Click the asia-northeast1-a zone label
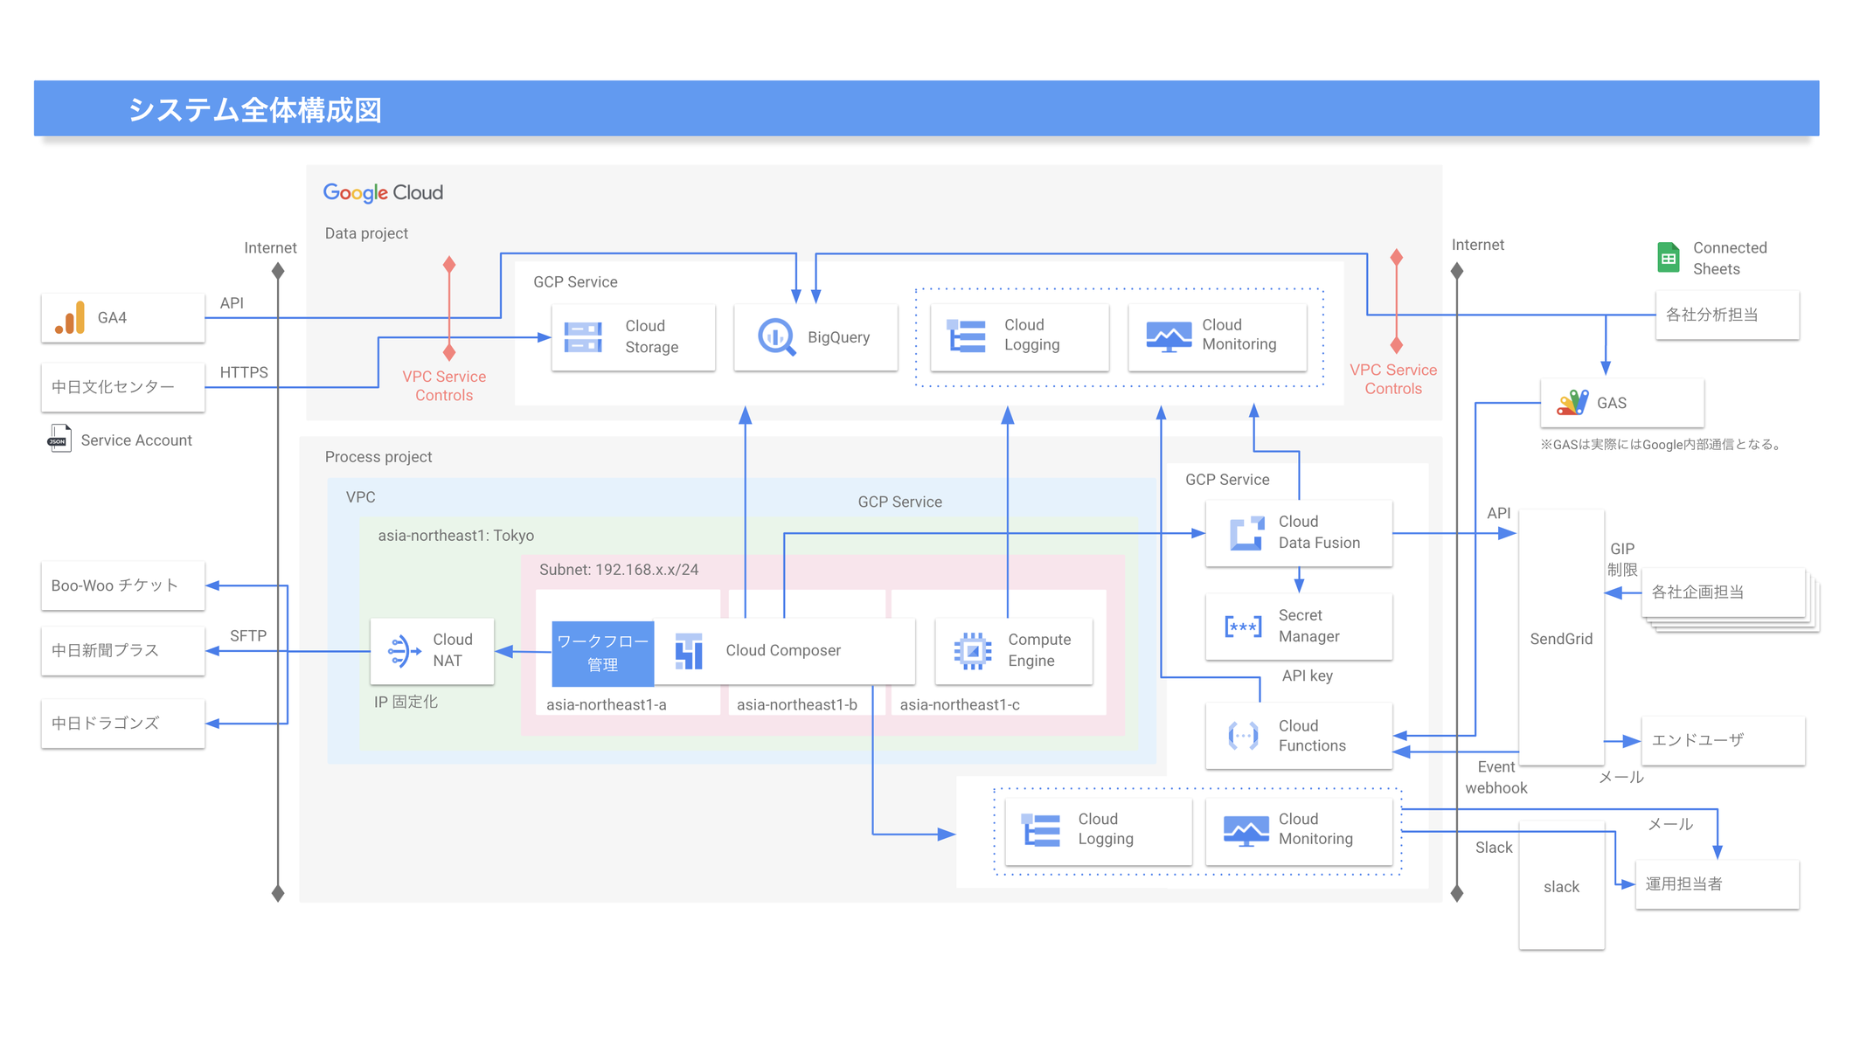Viewport: 1853px width, 1039px height. coord(606,704)
